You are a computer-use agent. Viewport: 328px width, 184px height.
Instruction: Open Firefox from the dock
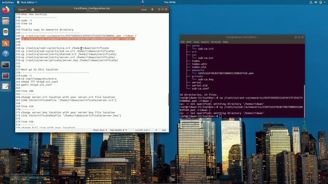tap(6, 10)
